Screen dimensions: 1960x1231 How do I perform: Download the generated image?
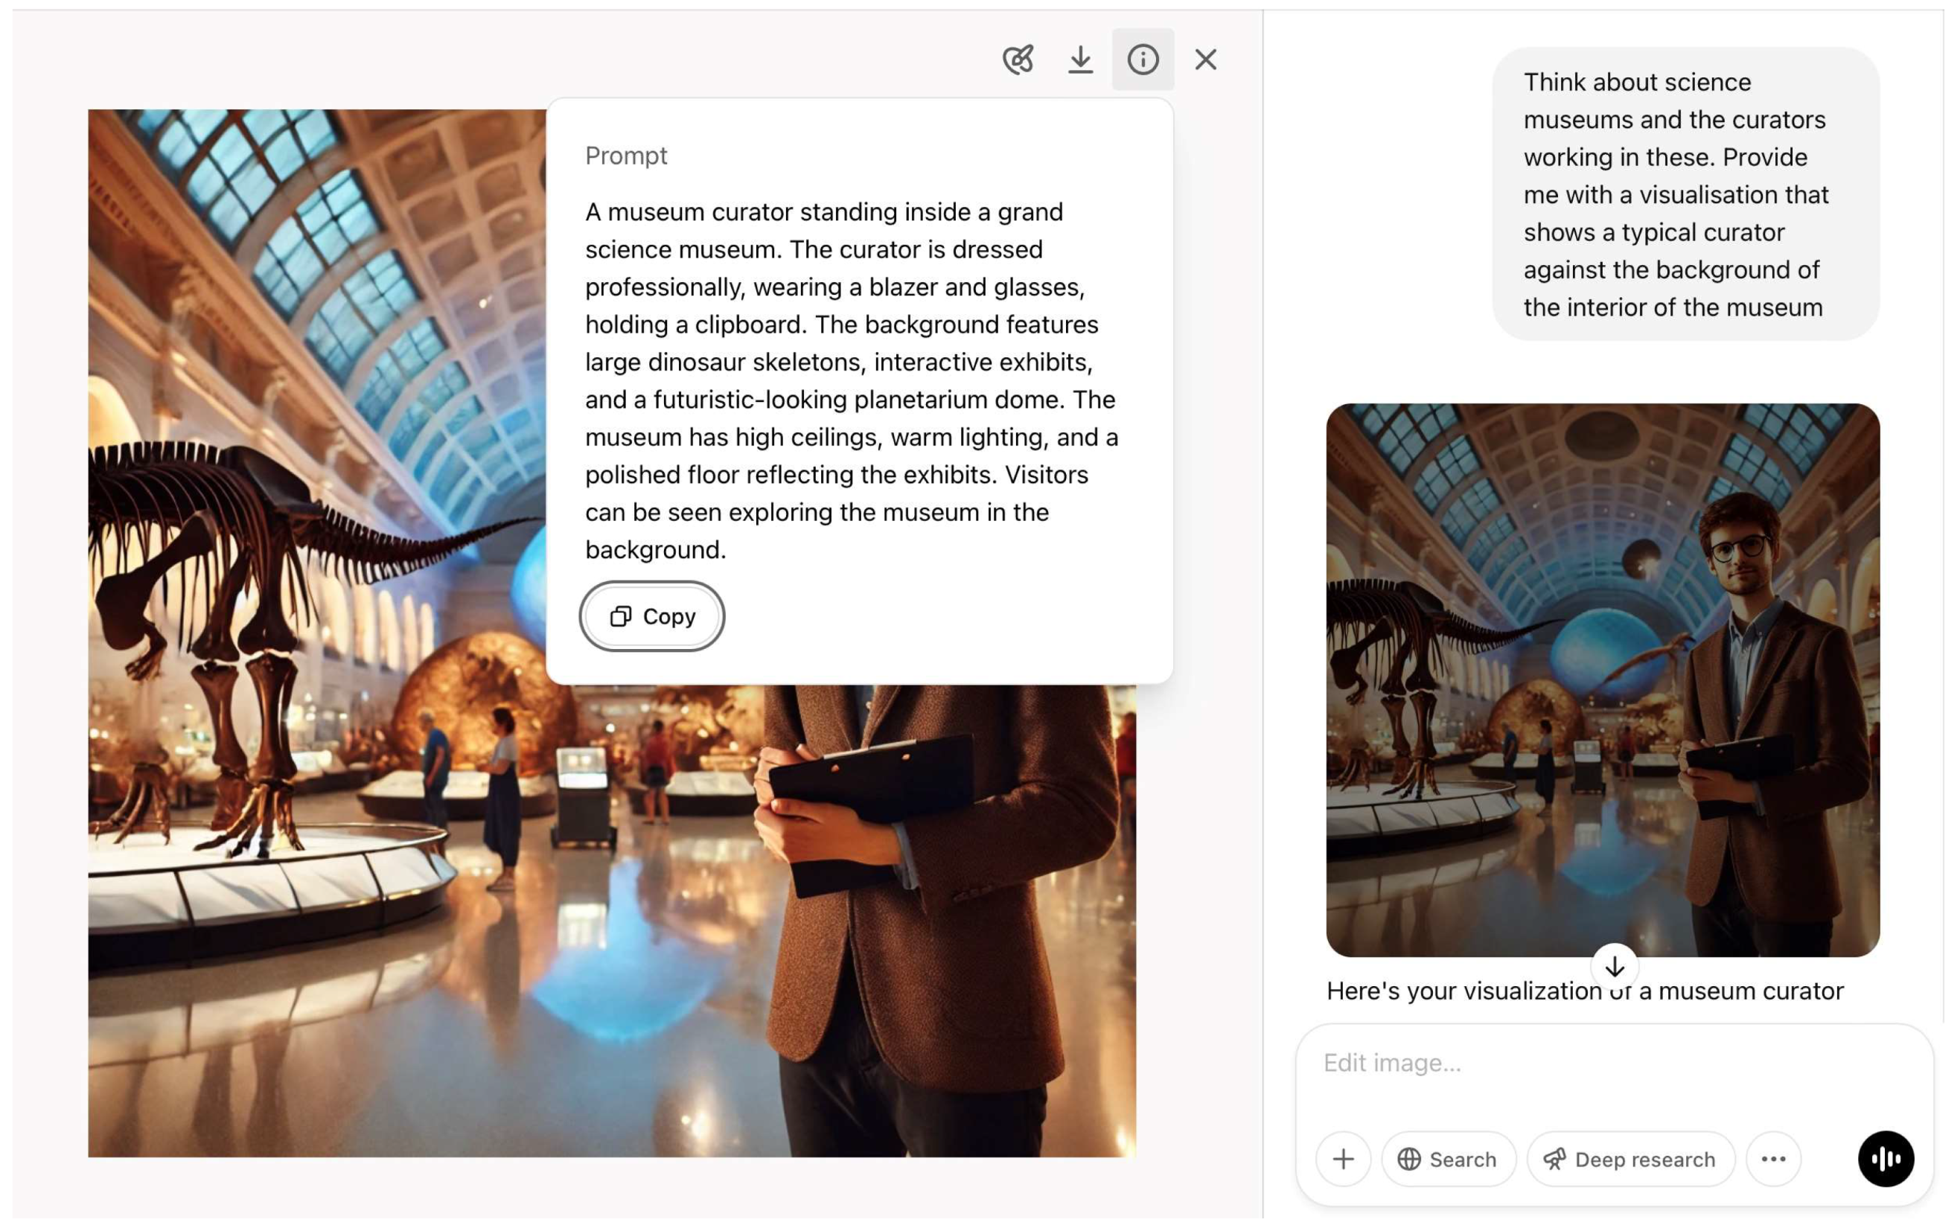coord(1080,60)
